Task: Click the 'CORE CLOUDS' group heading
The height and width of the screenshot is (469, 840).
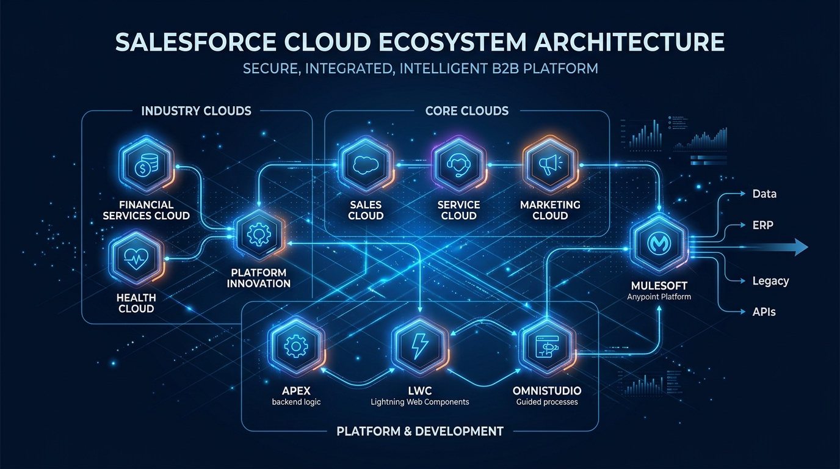Action: [x=466, y=111]
